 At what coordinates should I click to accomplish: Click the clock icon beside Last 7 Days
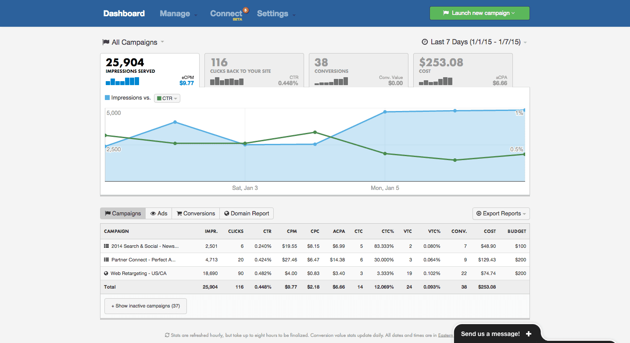tap(424, 42)
